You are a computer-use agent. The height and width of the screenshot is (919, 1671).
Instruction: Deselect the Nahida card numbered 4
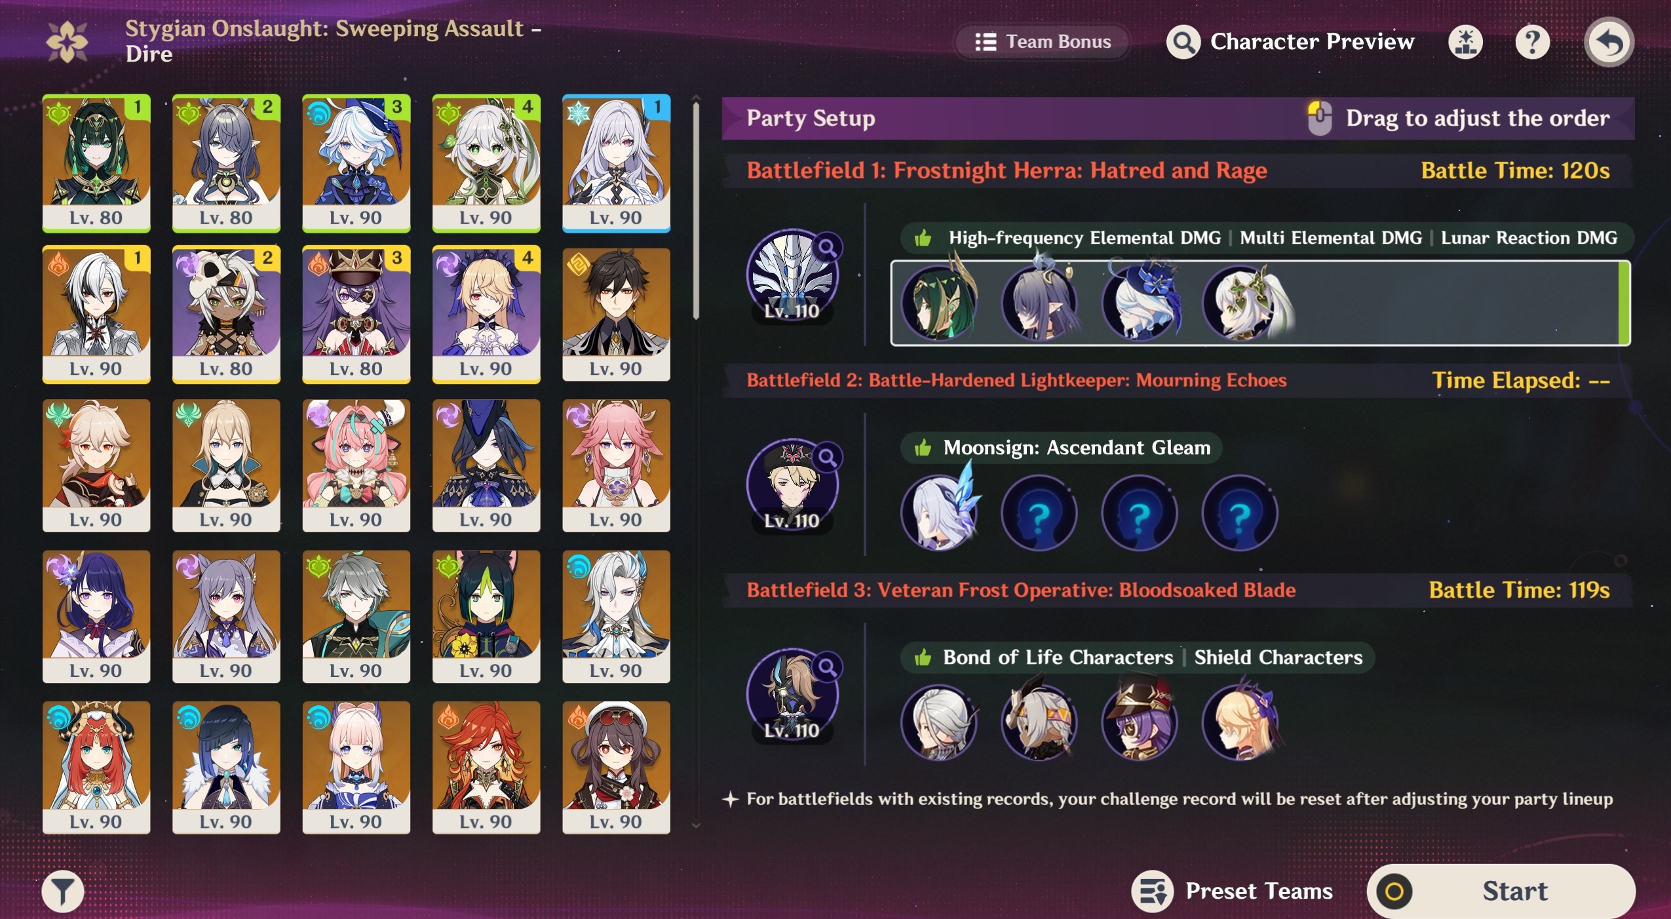(x=486, y=163)
